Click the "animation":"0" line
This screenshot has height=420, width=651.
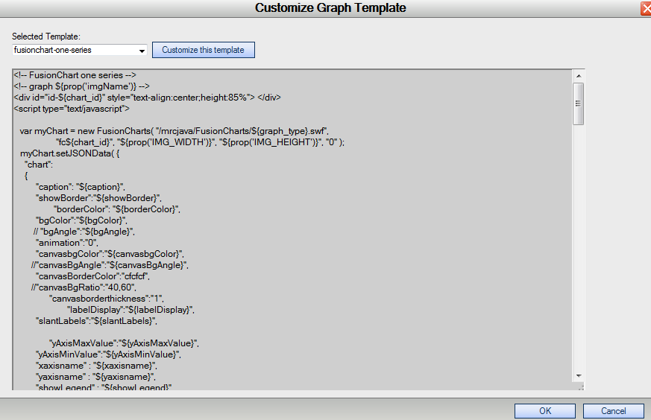coord(67,244)
